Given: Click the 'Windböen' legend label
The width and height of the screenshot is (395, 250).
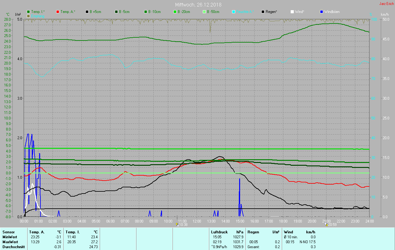Looking at the screenshot, I should tap(332, 12).
